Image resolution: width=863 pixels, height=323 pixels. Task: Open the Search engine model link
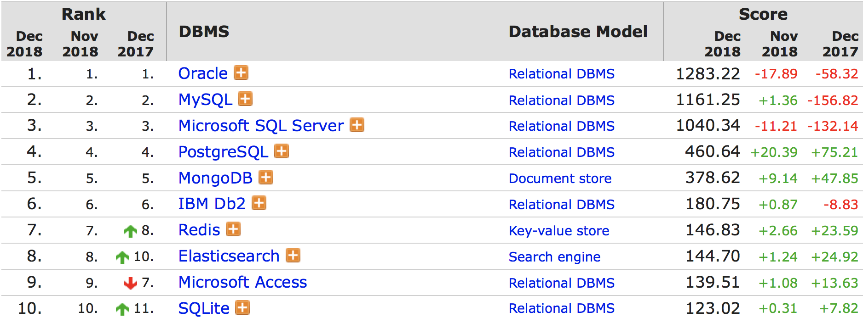tap(554, 257)
